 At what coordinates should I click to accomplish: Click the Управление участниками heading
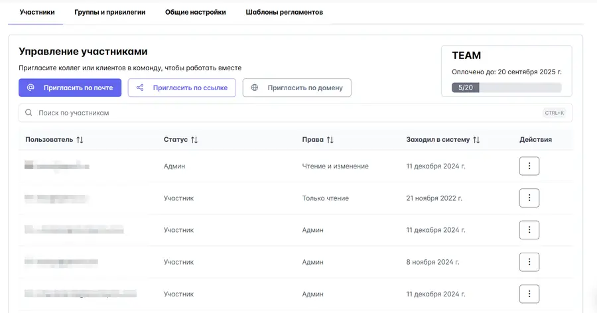83,52
